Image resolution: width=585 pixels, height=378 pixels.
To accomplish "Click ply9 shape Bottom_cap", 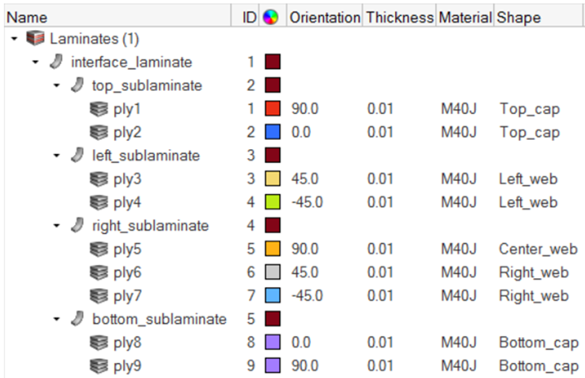I will point(538,367).
